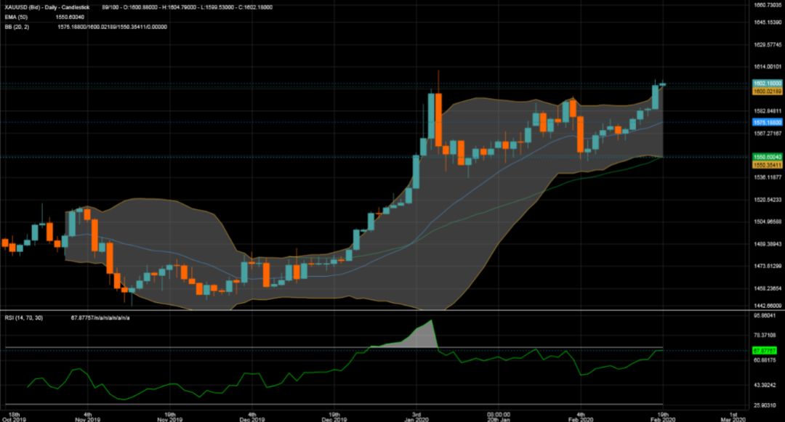The image size is (785, 422).
Task: Click RSI axis label 43.39242
Action: [x=765, y=385]
